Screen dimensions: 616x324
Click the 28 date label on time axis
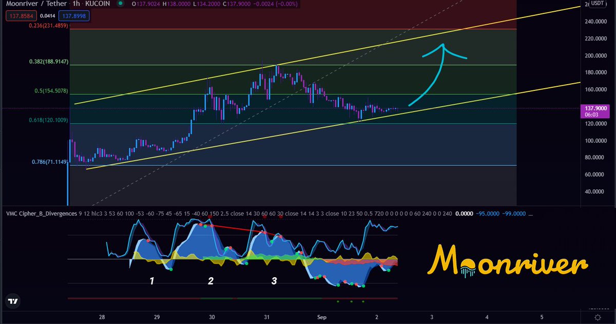coord(102,317)
